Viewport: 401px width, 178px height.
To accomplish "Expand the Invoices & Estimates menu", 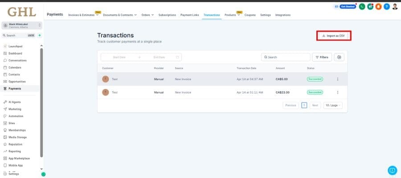I will 83,15.
